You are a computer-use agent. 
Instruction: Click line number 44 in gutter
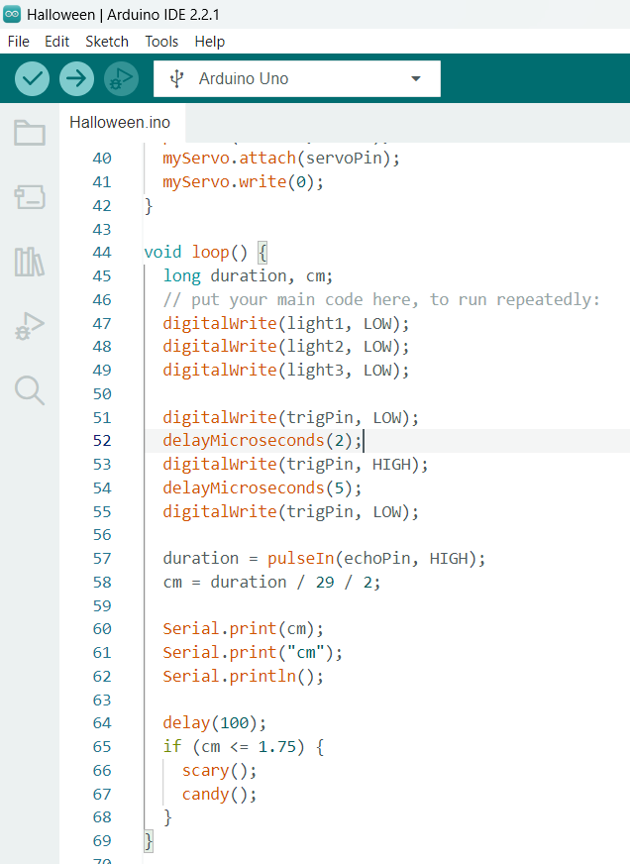click(102, 253)
